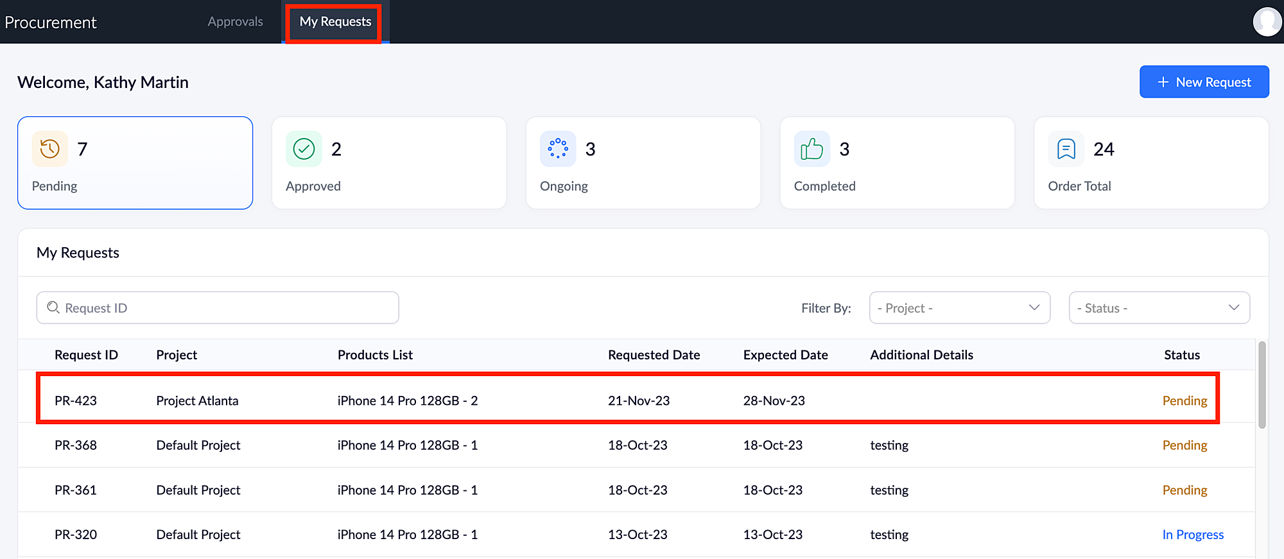1284x559 pixels.
Task: Click the expected date 28-Nov-23
Action: coord(774,400)
